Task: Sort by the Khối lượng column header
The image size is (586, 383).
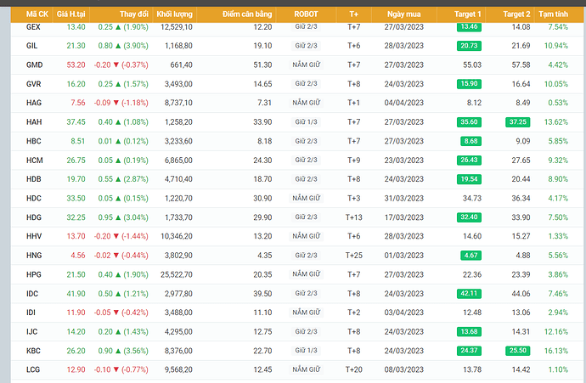Action: [x=174, y=15]
